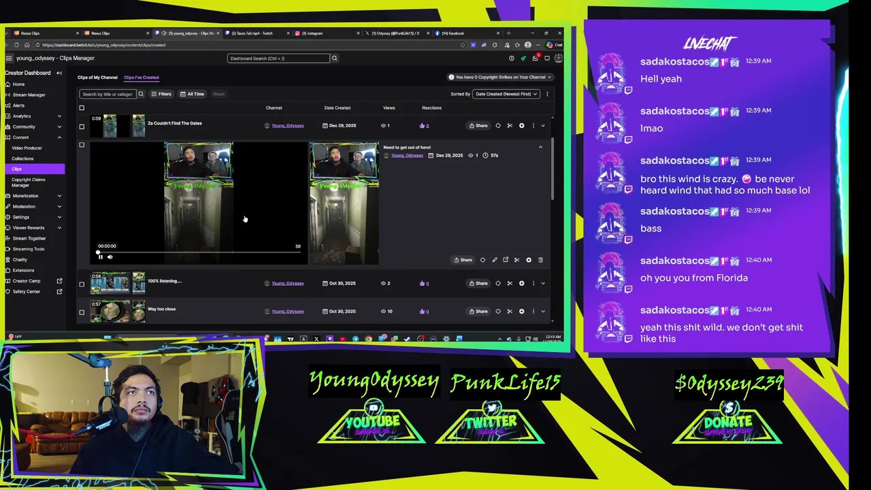
Task: Edit 'Need to get out of here!' pencil icon
Action: click(x=495, y=260)
